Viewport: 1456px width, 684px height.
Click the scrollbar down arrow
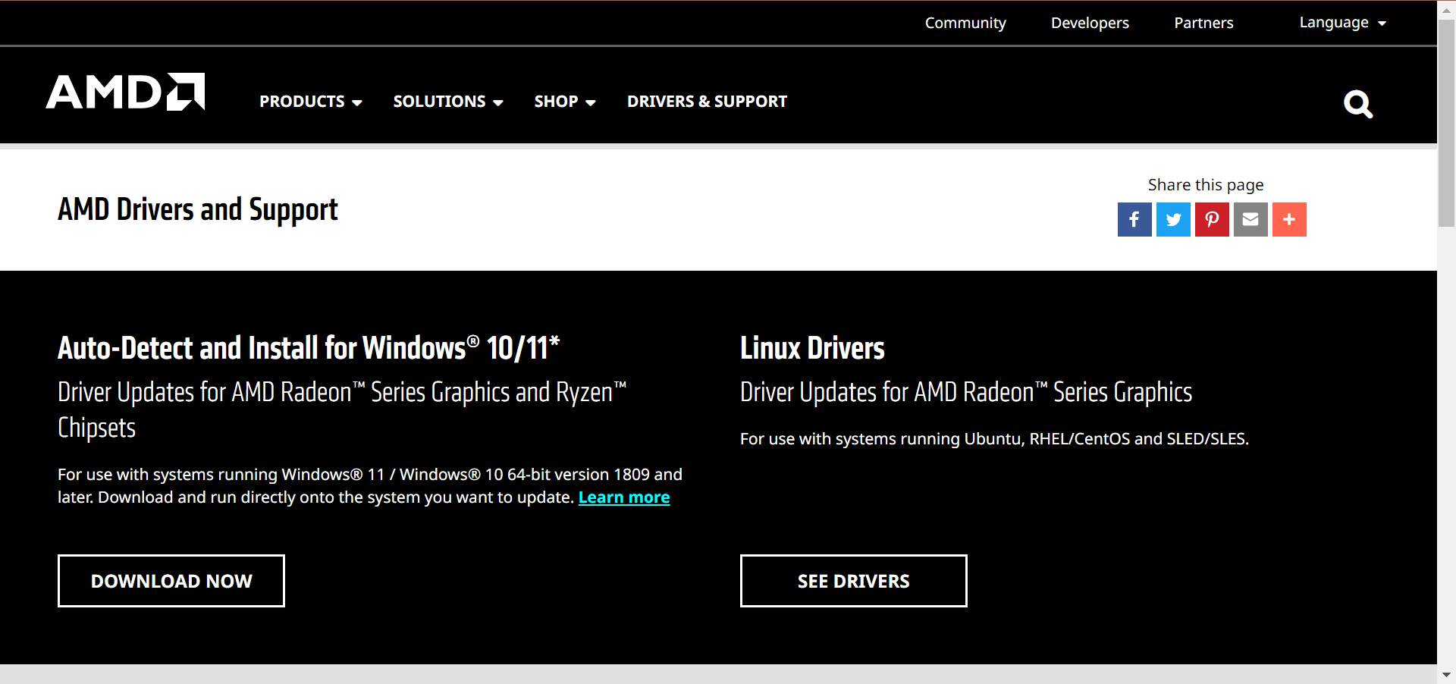coord(1446,675)
